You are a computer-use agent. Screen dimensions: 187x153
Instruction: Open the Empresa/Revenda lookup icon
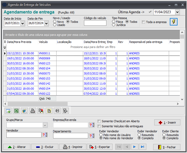pos(92,125)
